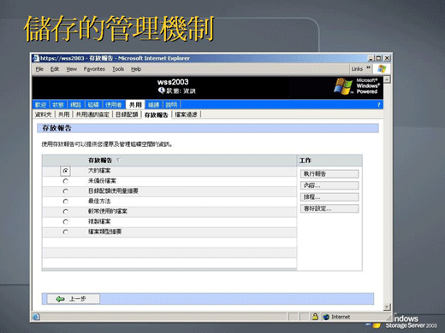Click the status information icon under wss2003
Image resolution: width=445 pixels, height=333 pixels.
[x=161, y=91]
